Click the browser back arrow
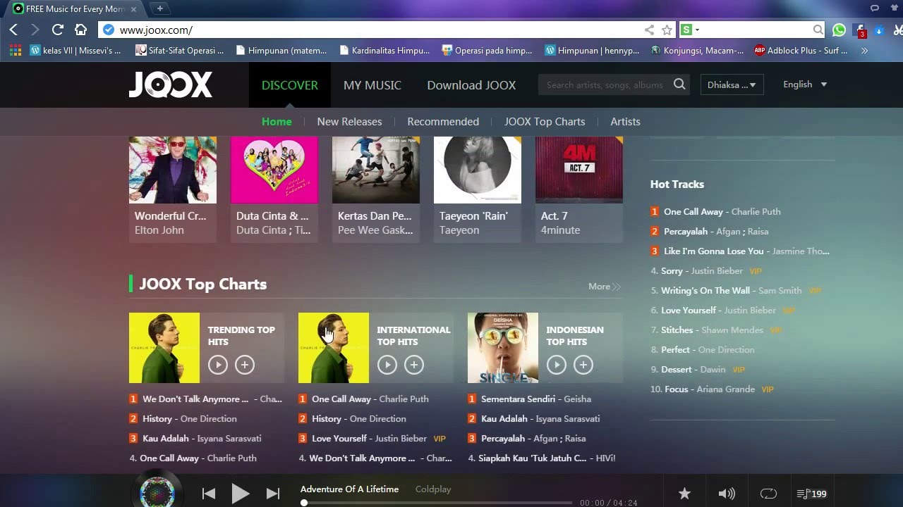This screenshot has height=507, width=903. pos(13,30)
